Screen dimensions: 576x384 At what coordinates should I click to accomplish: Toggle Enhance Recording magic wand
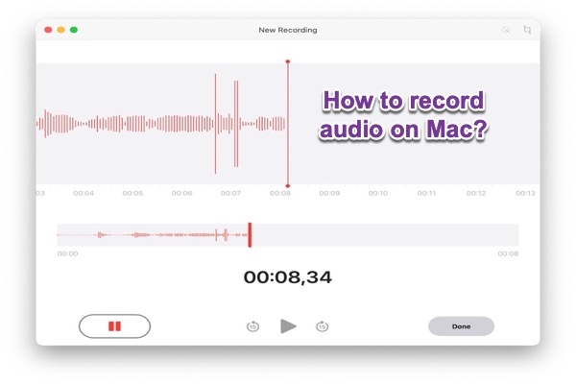pos(505,30)
